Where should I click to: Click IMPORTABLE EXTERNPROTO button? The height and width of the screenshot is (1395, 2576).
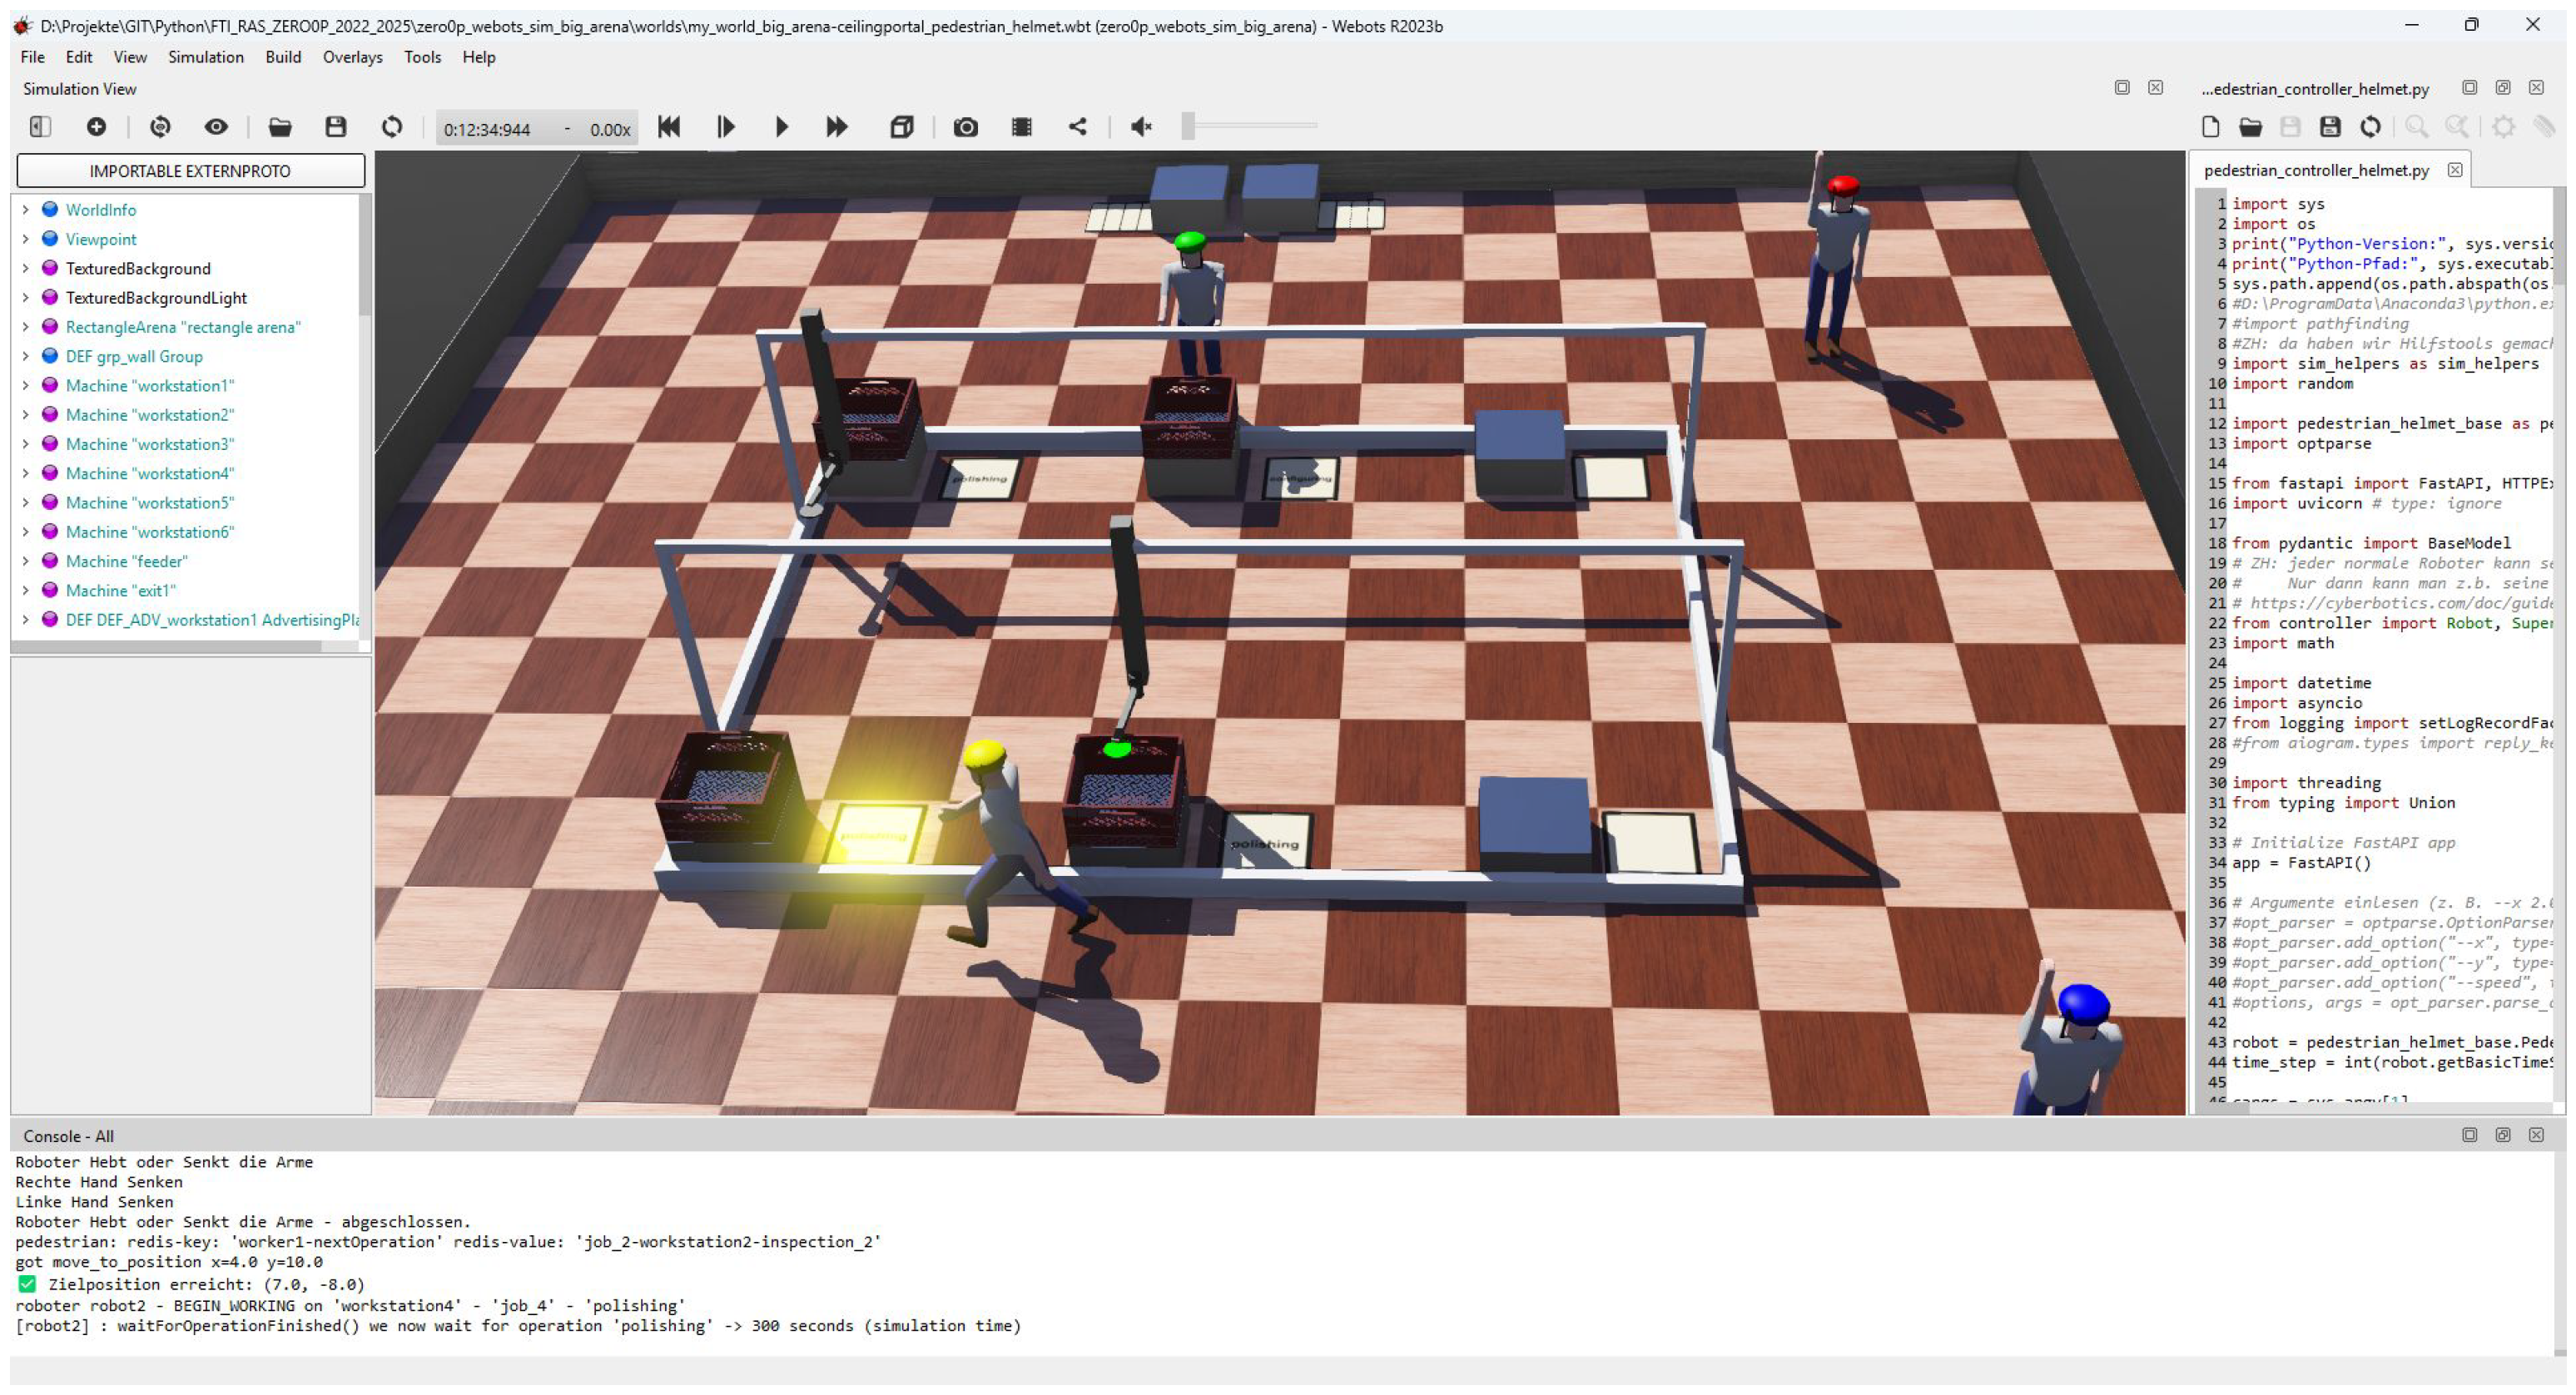(x=190, y=171)
